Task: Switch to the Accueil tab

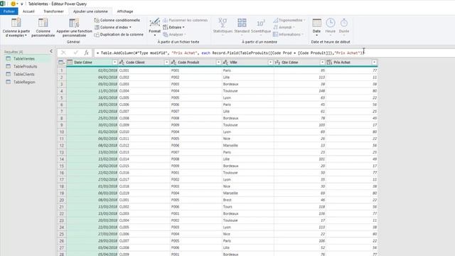Action: 28,11
